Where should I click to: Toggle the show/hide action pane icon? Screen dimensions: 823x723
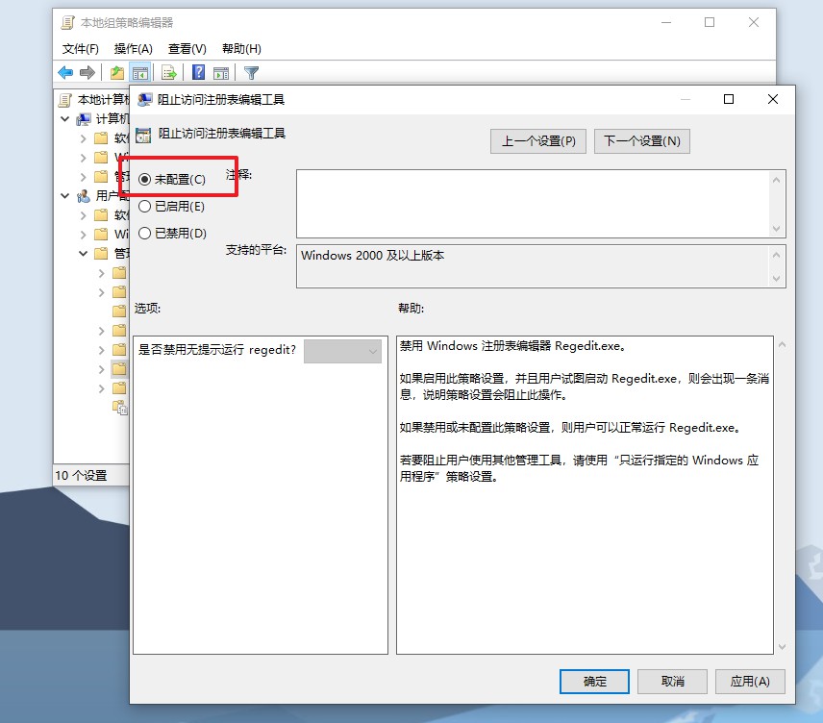[221, 72]
